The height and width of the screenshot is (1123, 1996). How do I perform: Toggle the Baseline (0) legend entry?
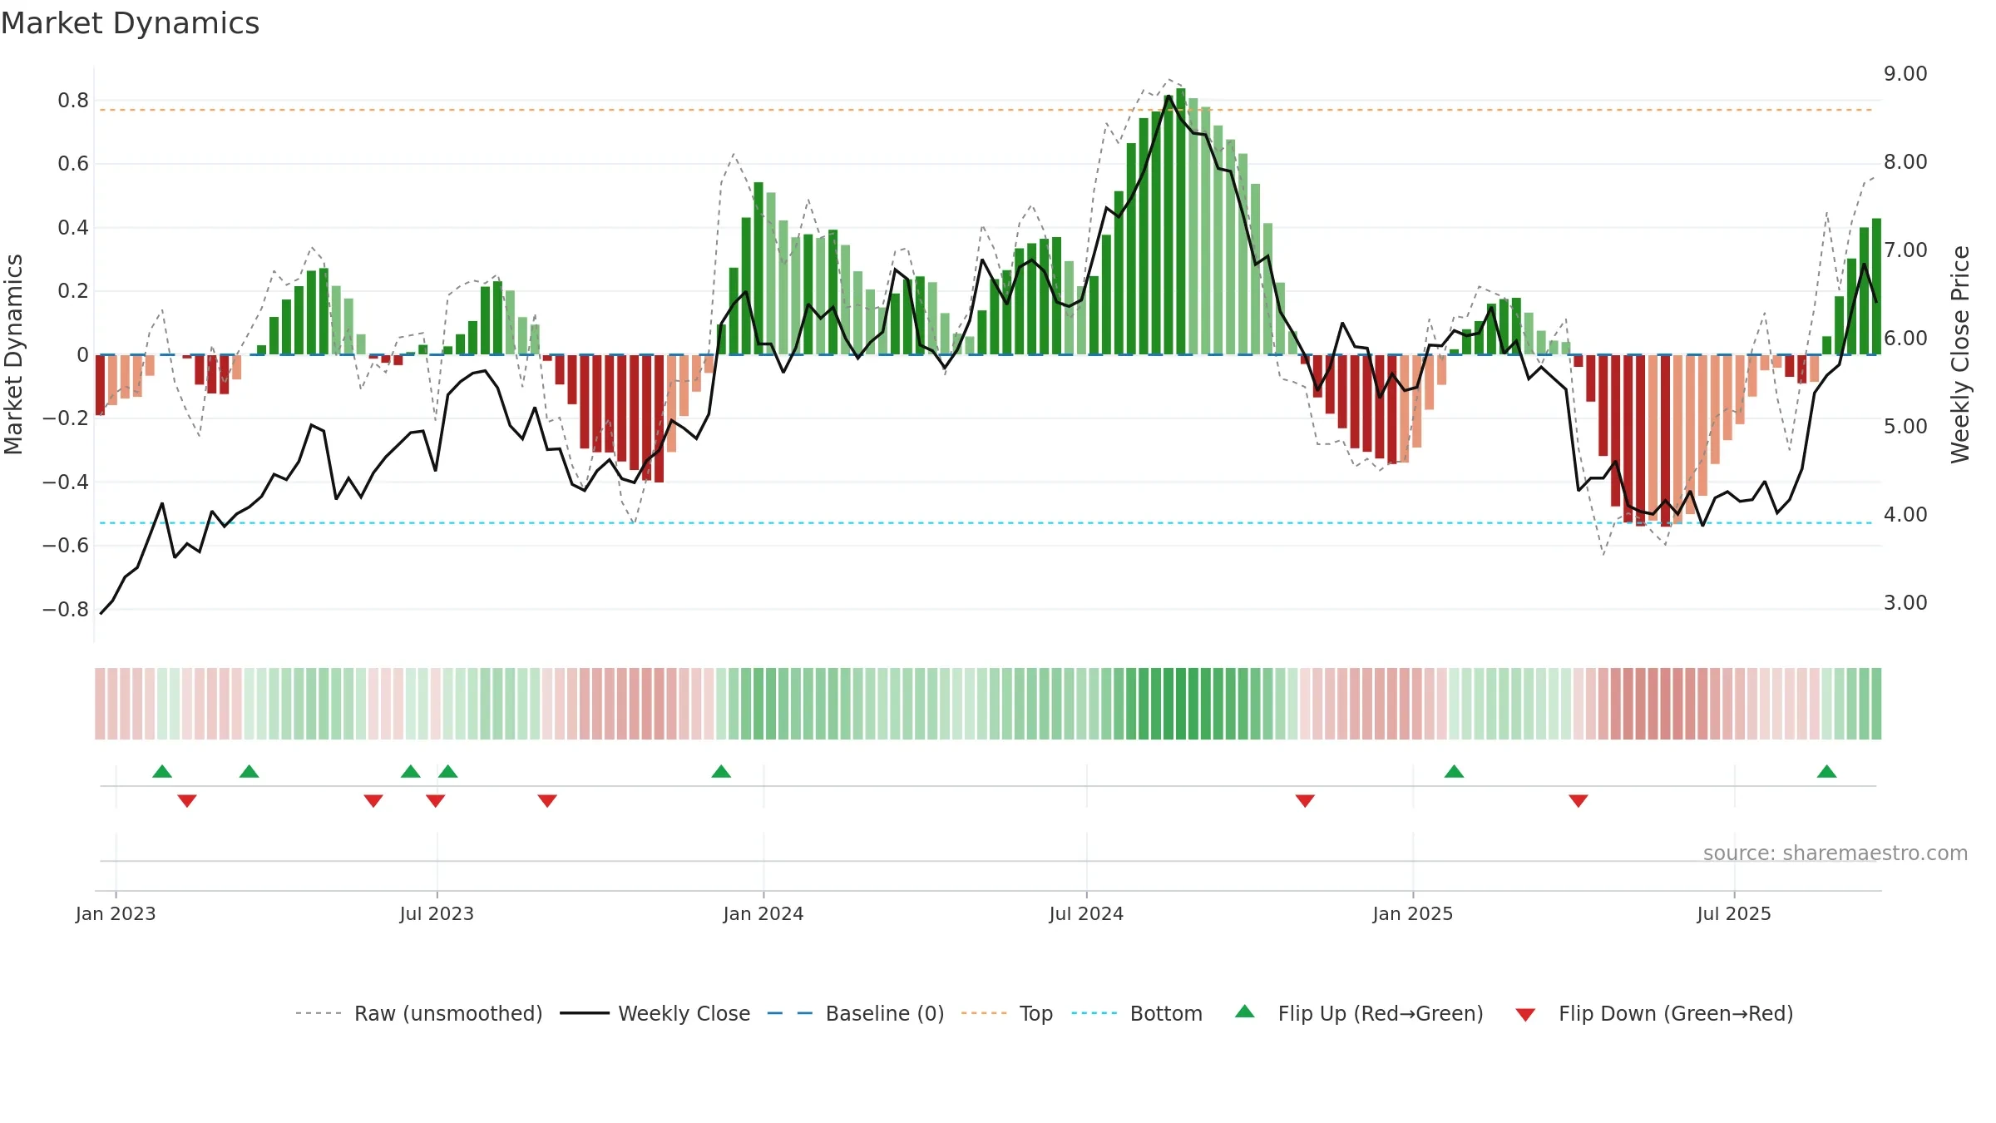pos(856,1013)
